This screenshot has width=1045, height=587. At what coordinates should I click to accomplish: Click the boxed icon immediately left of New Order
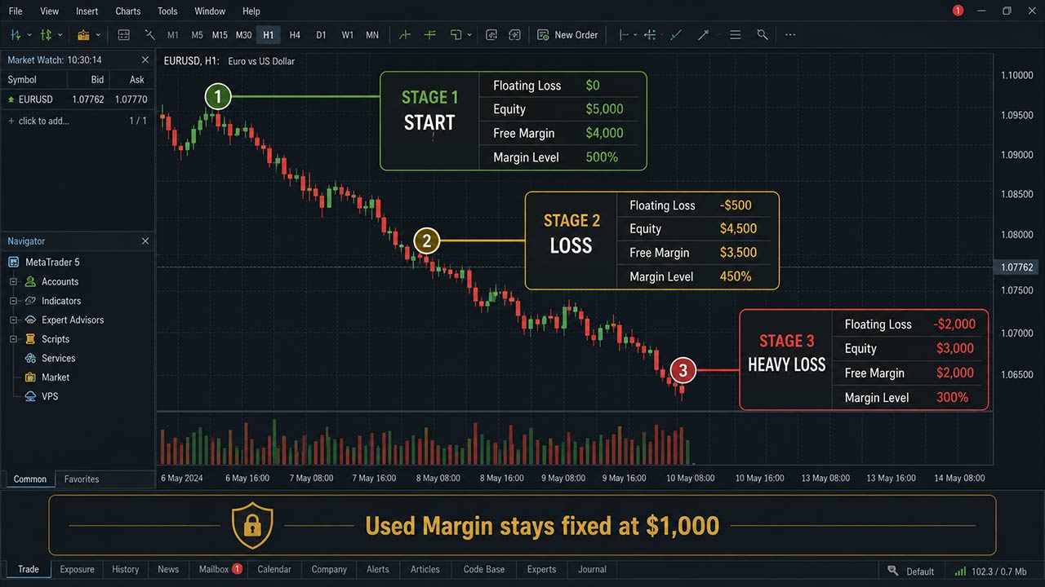514,35
